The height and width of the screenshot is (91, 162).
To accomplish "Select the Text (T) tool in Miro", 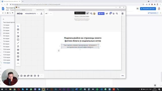I will tap(18, 33).
